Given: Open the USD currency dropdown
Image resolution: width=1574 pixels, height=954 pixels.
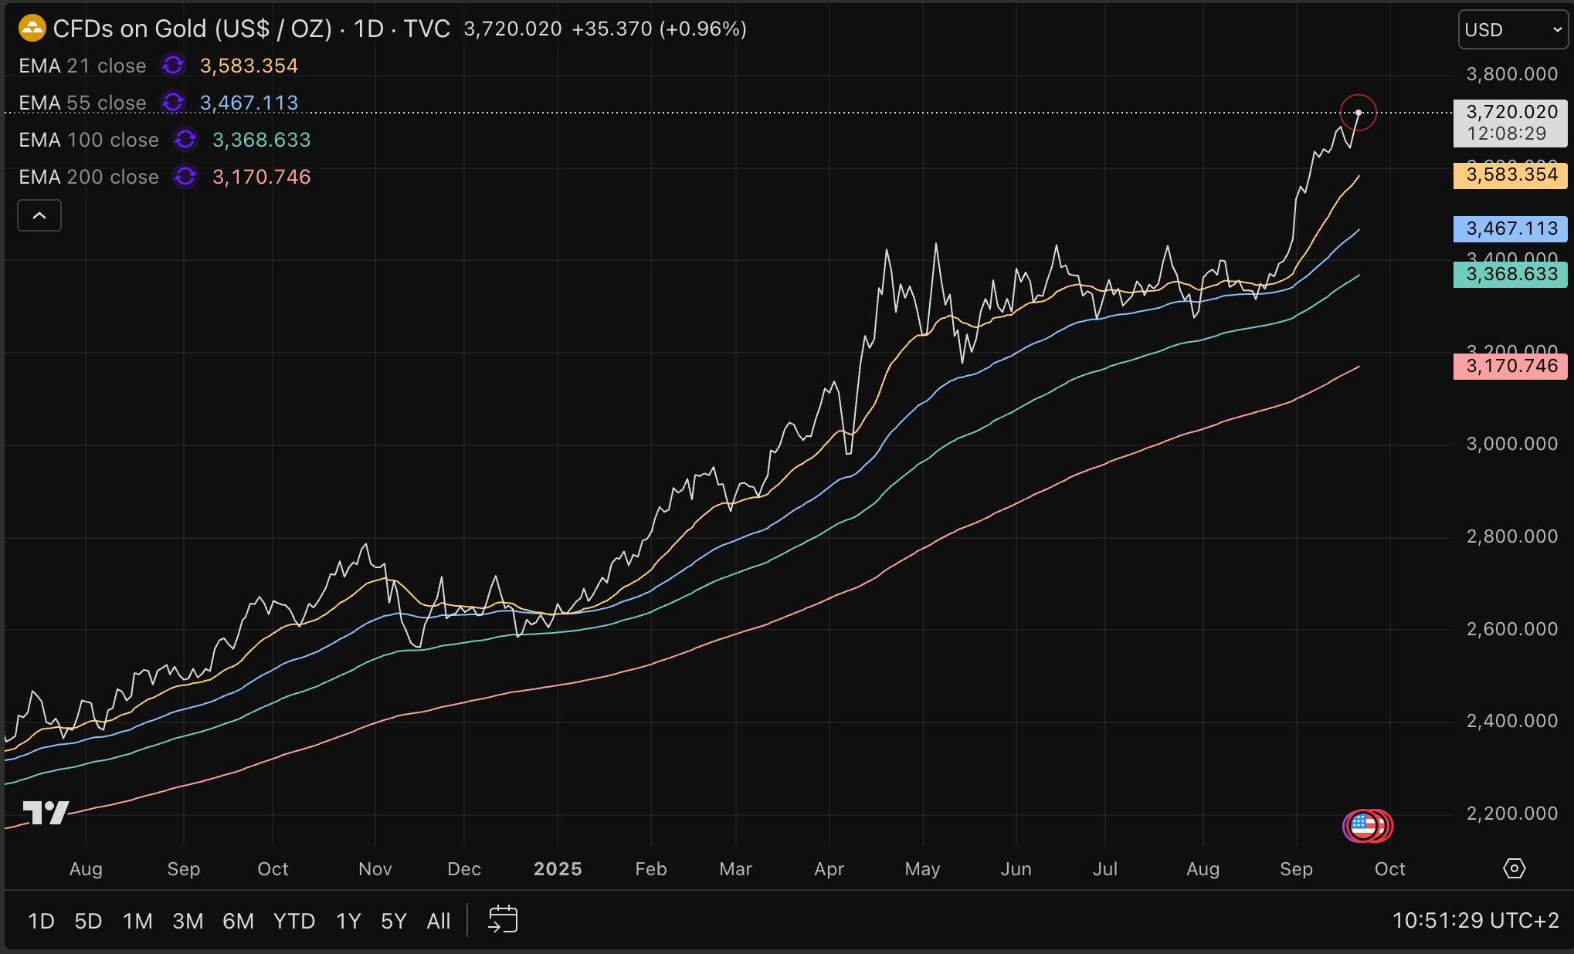Looking at the screenshot, I should click(x=1512, y=30).
